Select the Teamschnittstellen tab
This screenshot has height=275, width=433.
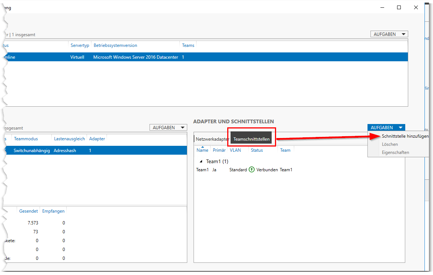(251, 139)
